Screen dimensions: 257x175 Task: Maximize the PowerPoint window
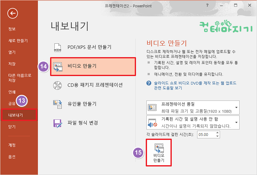pos(236,5)
